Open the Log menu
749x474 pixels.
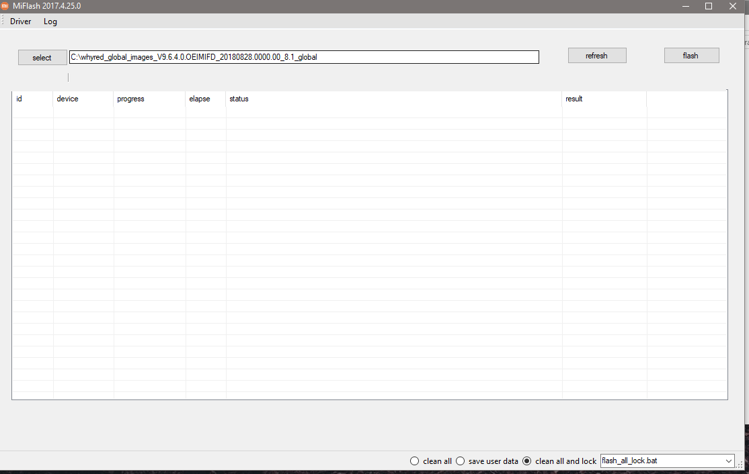[50, 21]
